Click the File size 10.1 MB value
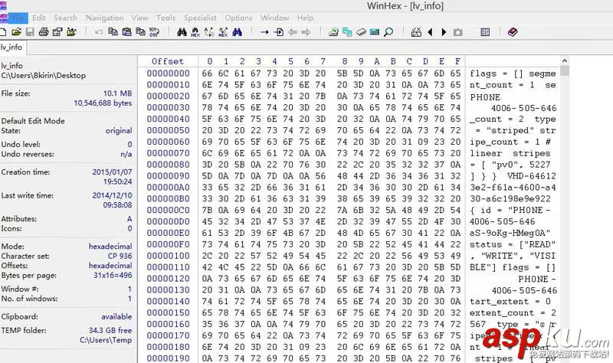 (118, 93)
